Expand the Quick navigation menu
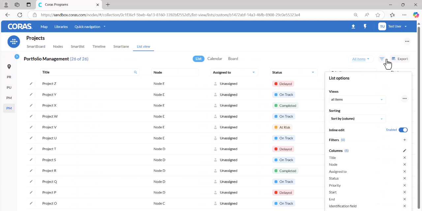This screenshot has height=211, width=422. pyautogui.click(x=90, y=27)
